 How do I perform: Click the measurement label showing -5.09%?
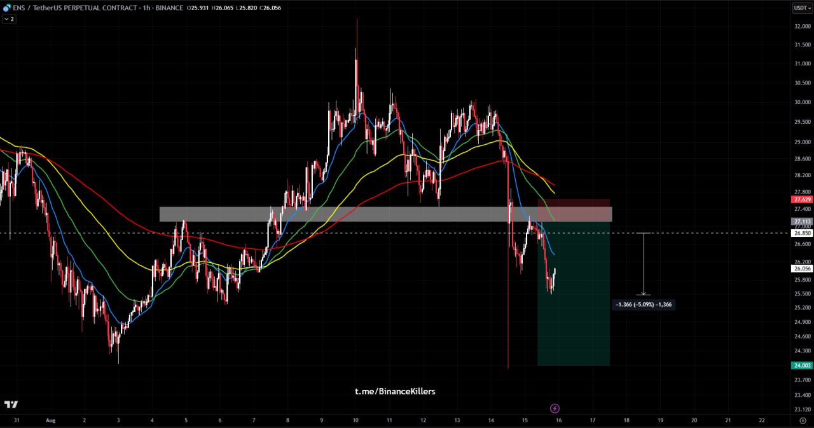644,305
